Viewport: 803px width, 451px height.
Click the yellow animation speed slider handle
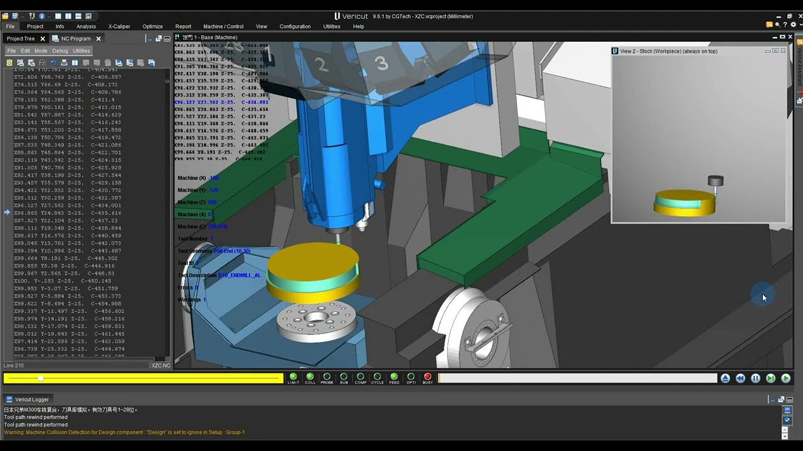(41, 378)
